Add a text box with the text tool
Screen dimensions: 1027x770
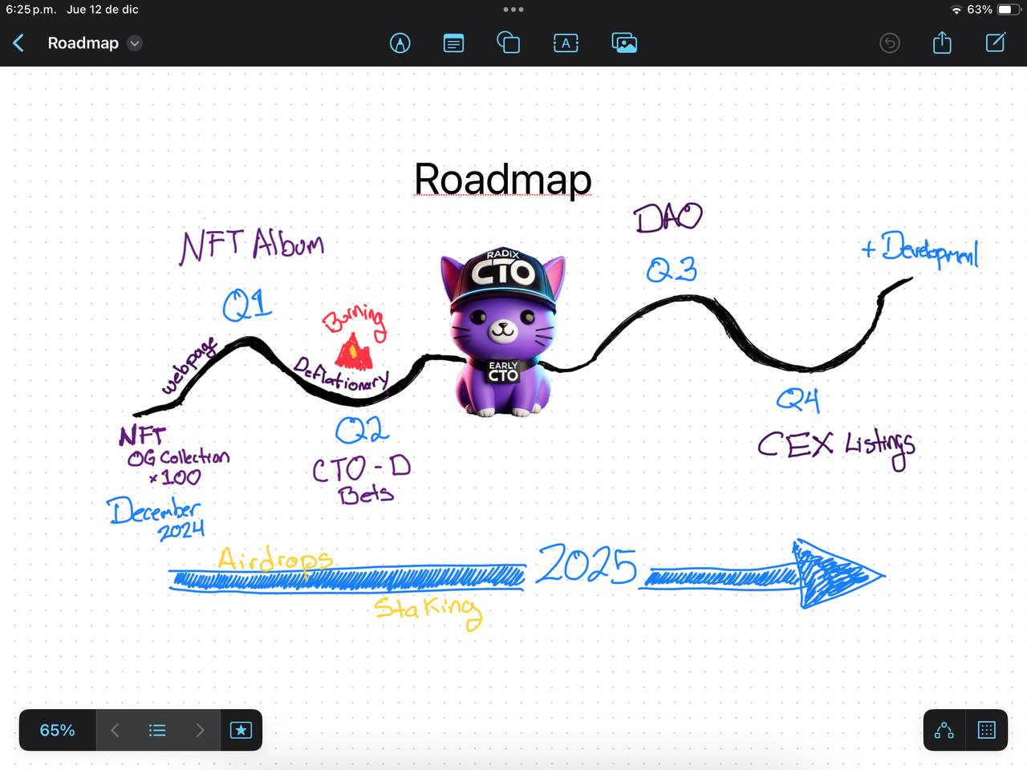566,43
